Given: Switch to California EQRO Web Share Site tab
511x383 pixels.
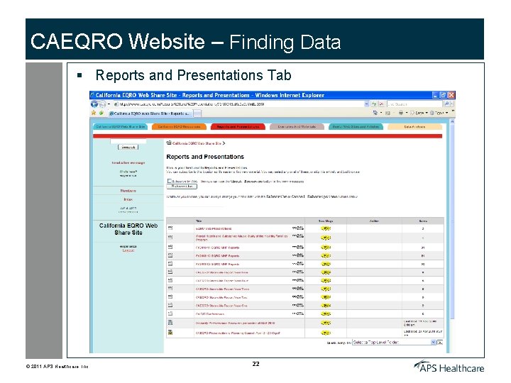Looking at the screenshot, I should pos(120,127).
